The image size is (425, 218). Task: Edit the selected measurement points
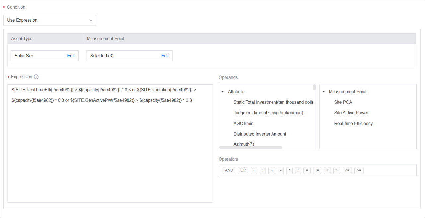[x=165, y=56]
